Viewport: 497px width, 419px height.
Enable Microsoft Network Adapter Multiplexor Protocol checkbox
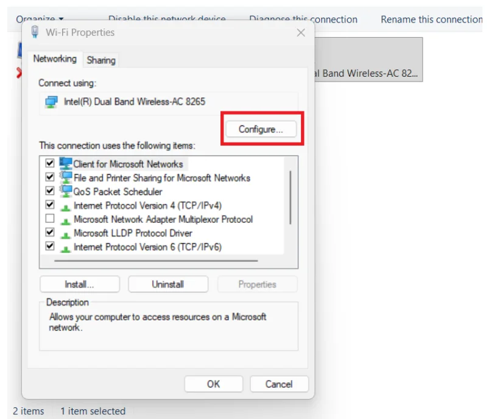pyautogui.click(x=50, y=219)
